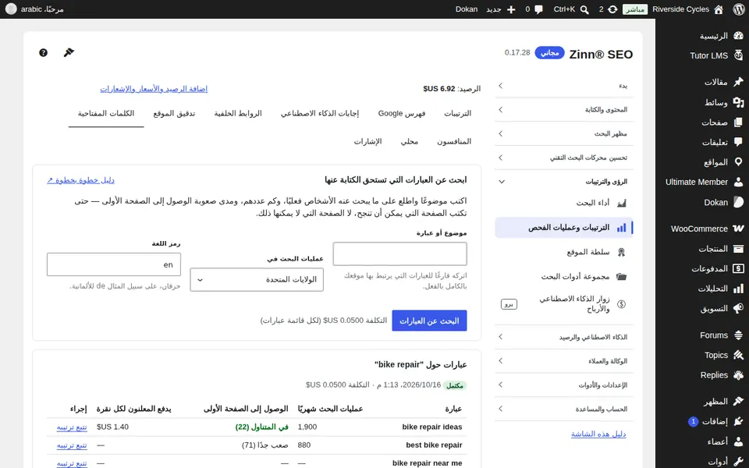Switch to المنافسون tab
Viewport: 749px width, 468px height.
pyautogui.click(x=454, y=141)
